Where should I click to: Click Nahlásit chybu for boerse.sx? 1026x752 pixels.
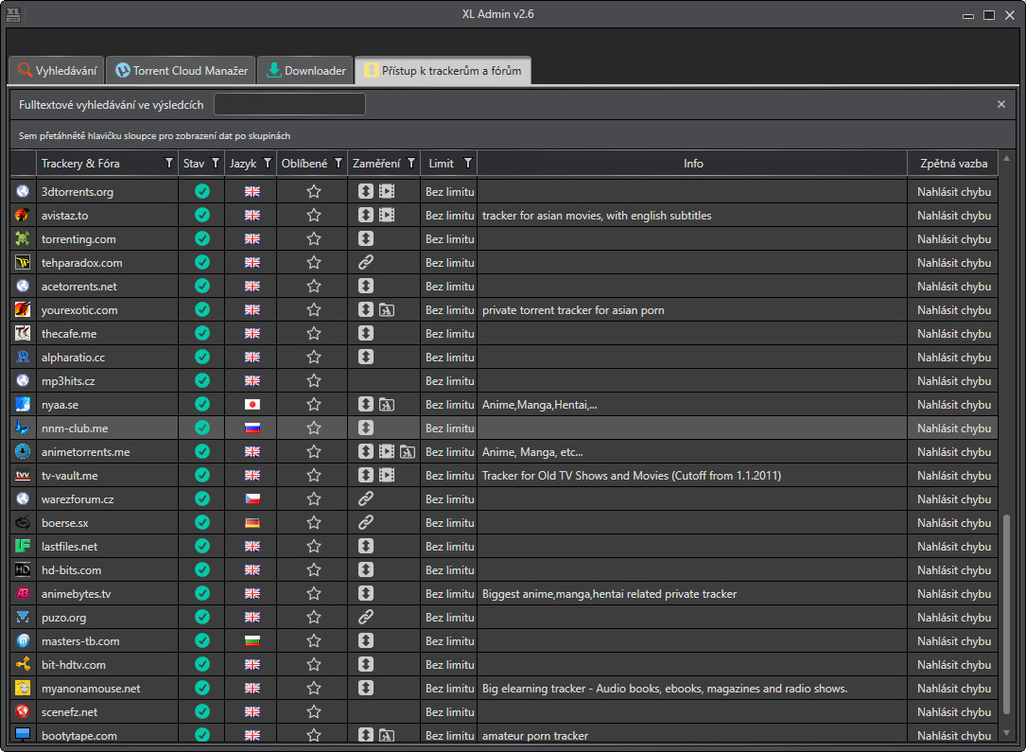(x=953, y=523)
